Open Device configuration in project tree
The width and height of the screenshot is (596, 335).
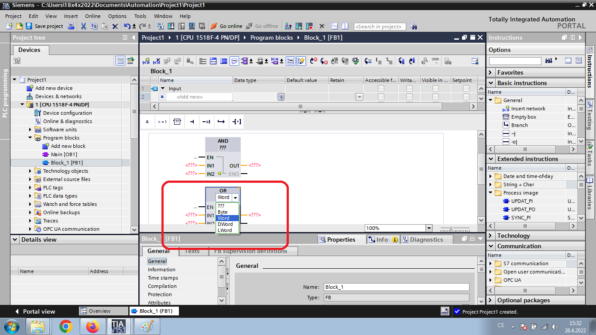click(x=67, y=113)
